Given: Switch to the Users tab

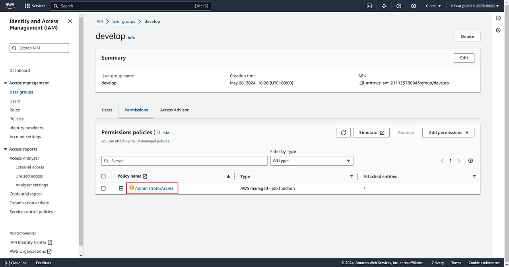Looking at the screenshot, I should 107,110.
